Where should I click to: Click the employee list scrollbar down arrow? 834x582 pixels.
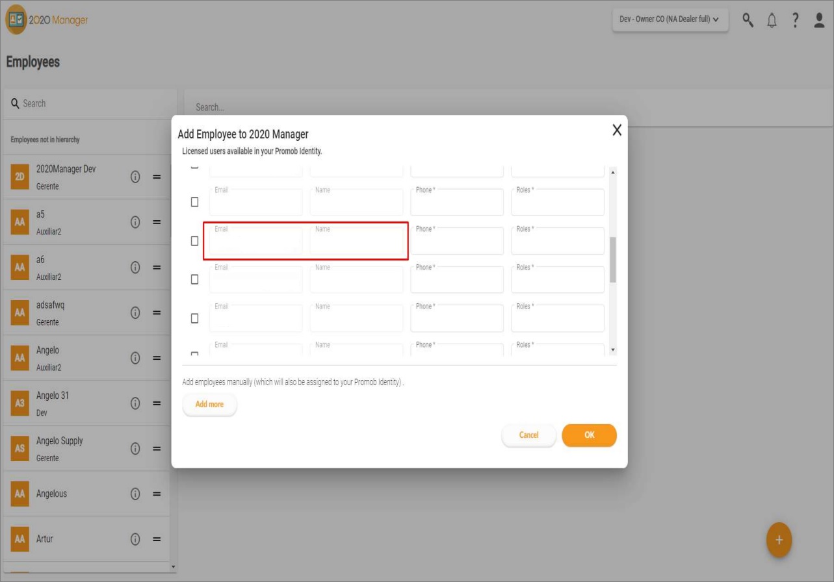click(172, 566)
